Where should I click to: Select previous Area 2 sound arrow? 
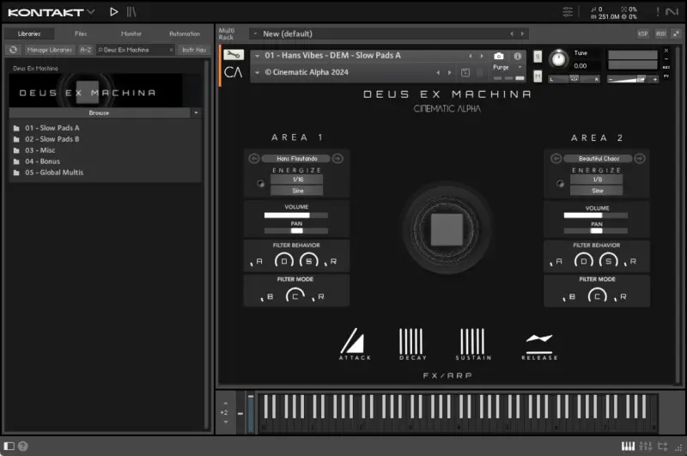556,158
